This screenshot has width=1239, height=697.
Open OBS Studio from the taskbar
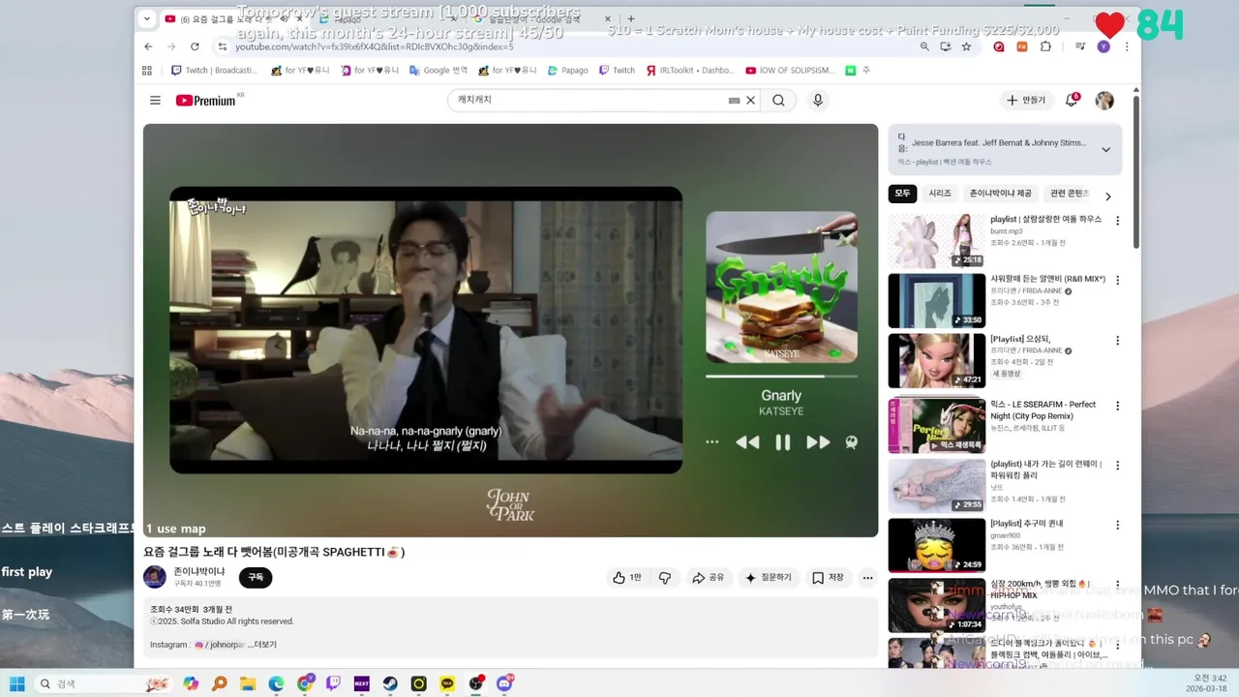click(475, 683)
